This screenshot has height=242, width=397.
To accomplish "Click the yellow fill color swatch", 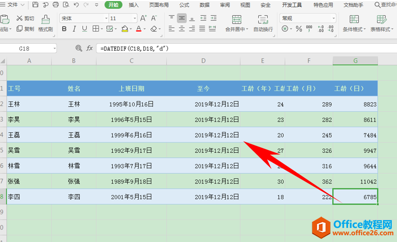I will tap(124, 29).
